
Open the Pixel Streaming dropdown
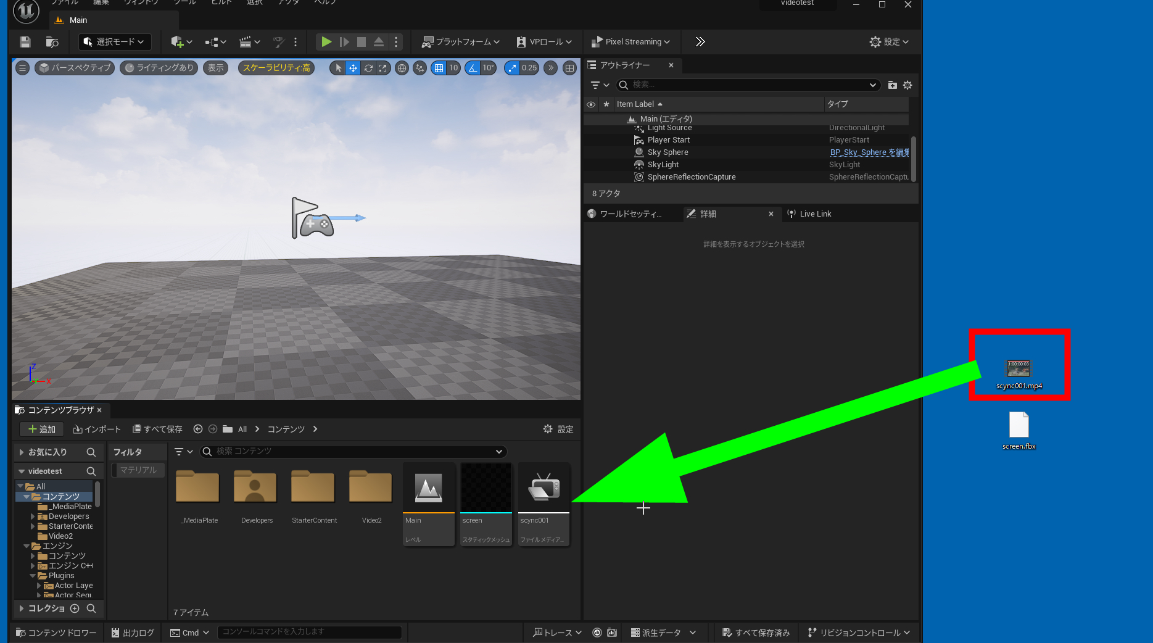(631, 42)
